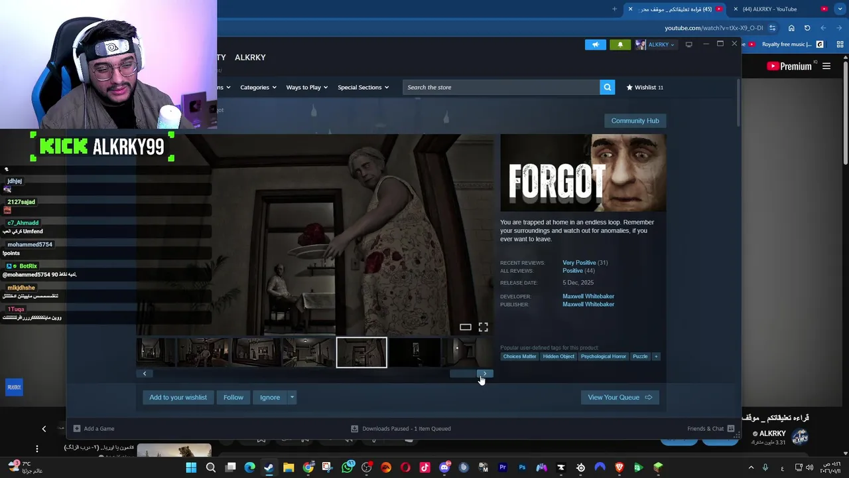Click View Your Queue button
The image size is (849, 478).
620,397
